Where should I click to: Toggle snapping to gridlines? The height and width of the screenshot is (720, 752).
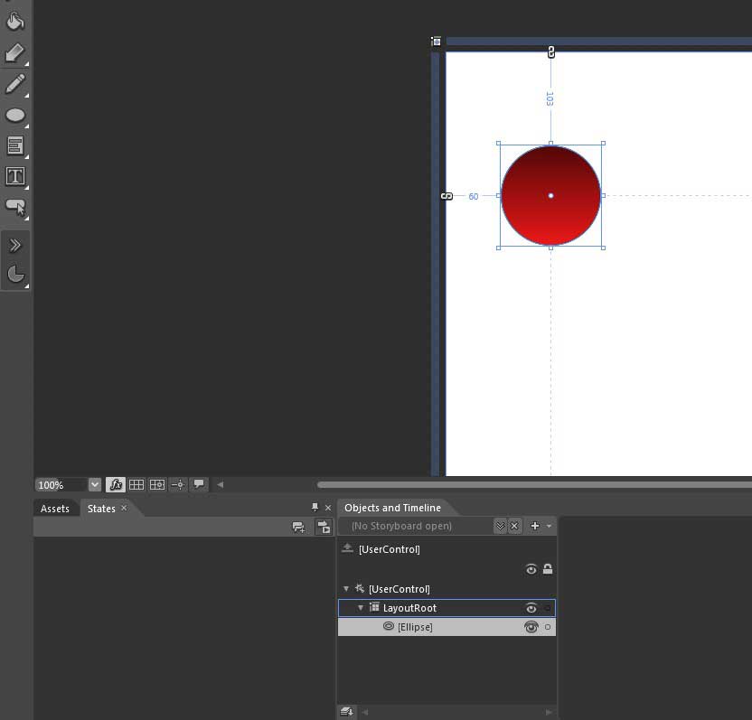tap(157, 484)
